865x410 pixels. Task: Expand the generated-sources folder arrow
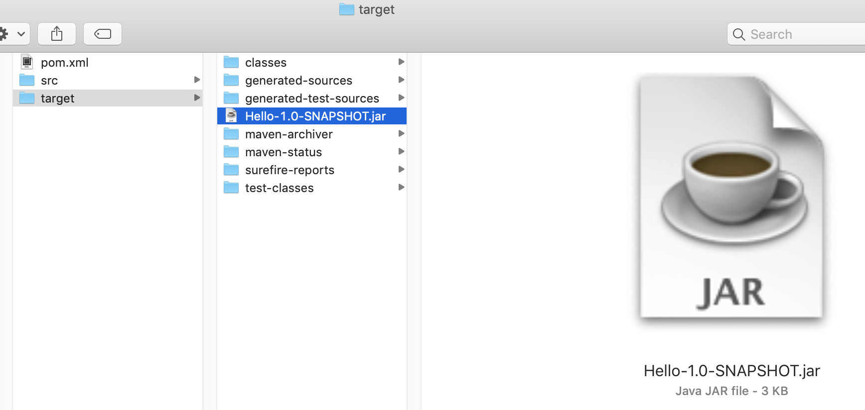point(401,80)
